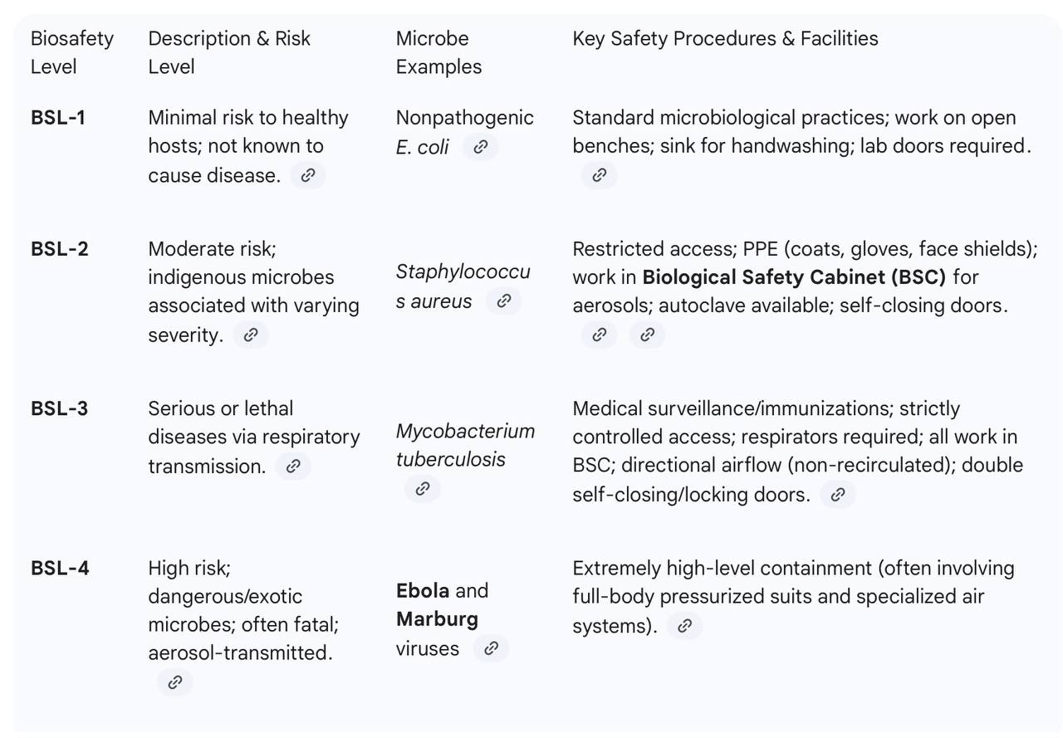Click the "Key Safety Procedures & Facilities" column header
Image resolution: width=1063 pixels, height=738 pixels.
725,38
